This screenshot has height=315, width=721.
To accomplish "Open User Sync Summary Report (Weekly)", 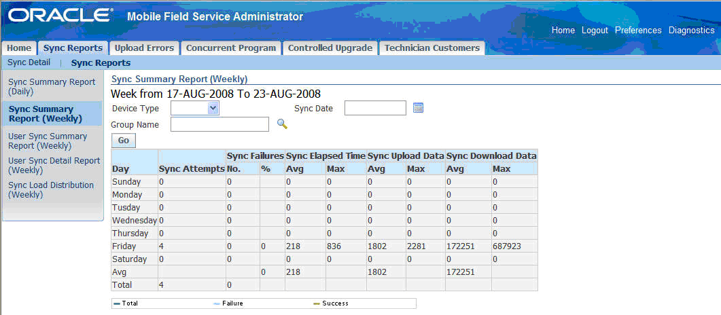I will tap(48, 141).
